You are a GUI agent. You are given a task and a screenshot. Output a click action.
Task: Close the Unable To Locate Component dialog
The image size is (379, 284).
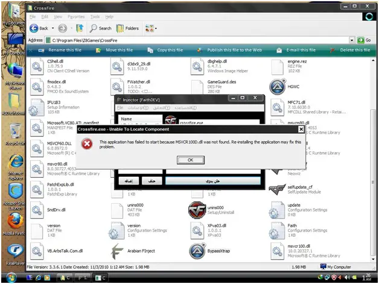[x=301, y=130]
